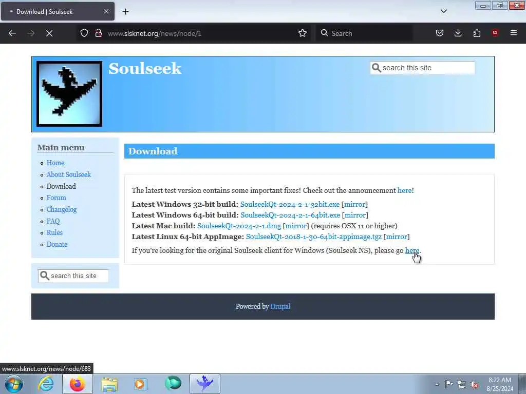The height and width of the screenshot is (394, 526).
Task: Open the Changelog menu link
Action: tap(62, 209)
